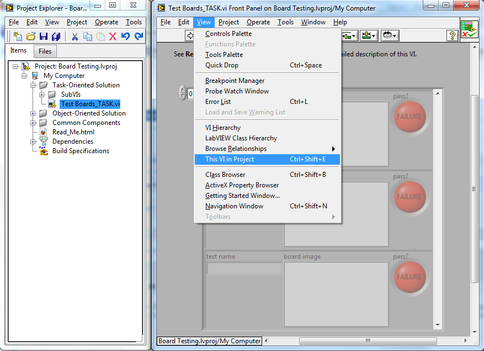Viewport: 484px width, 351px height.
Task: Open Navigation Window from View menu
Action: click(267, 206)
